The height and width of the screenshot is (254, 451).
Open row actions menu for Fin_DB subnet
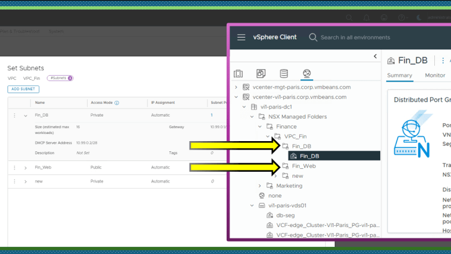14,115
